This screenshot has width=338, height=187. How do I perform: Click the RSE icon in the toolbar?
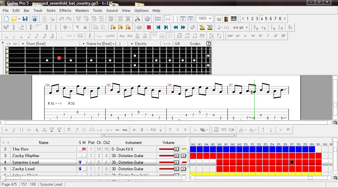tap(139, 27)
